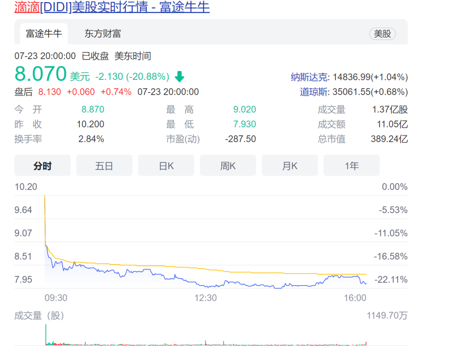Click the 8.51 price axis label
This screenshot has width=456, height=346.
point(23,256)
